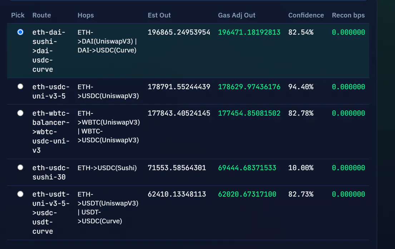Click Est Out value 196865.24953954
Viewport: 395px width, 249px height.
(179, 32)
